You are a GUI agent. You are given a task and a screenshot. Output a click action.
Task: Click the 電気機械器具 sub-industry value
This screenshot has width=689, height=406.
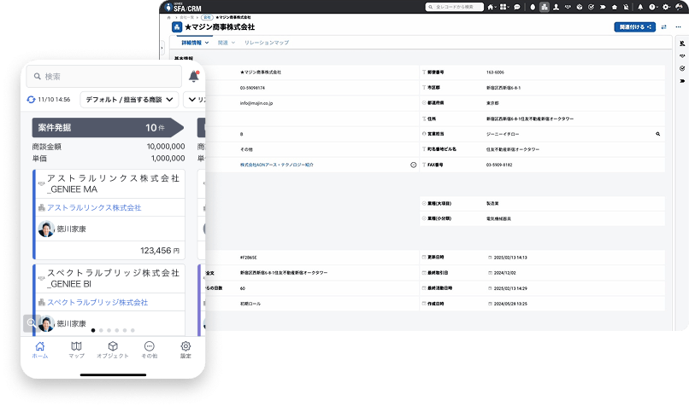498,219
